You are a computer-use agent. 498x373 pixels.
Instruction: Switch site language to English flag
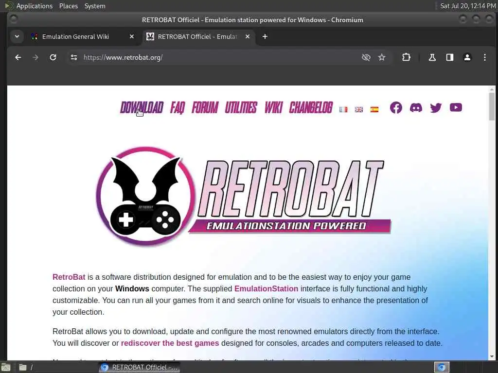tap(359, 109)
